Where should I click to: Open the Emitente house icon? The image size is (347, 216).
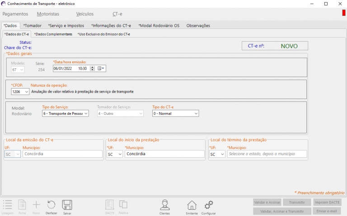[x=192, y=205]
